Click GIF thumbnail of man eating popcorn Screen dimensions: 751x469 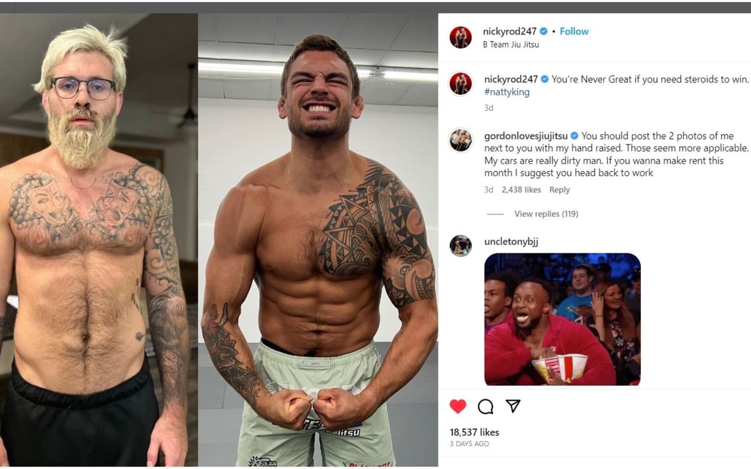click(562, 319)
